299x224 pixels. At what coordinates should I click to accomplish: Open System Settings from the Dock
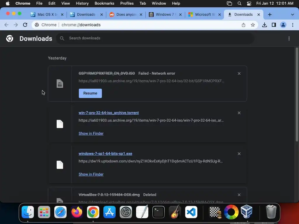point(126,212)
